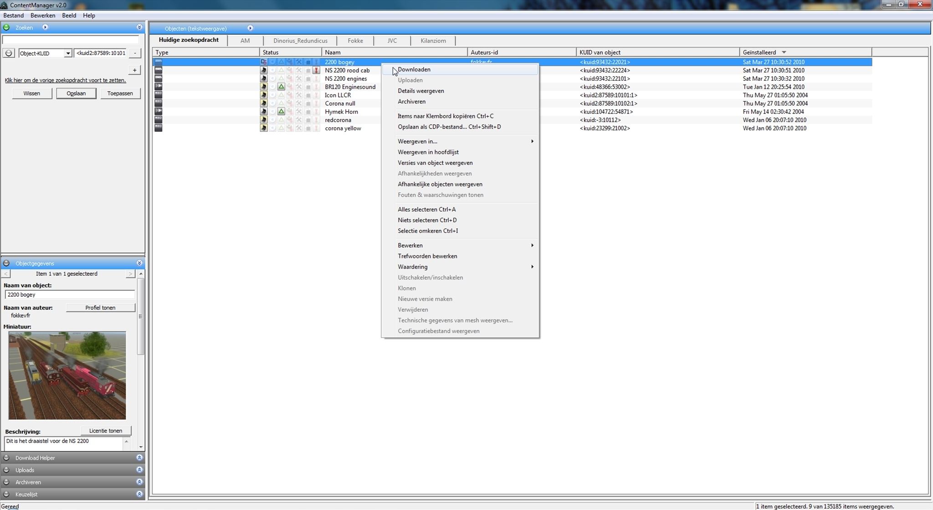
Task: Click the green triangle status icon of BR120 Enginesound
Action: [x=281, y=87]
